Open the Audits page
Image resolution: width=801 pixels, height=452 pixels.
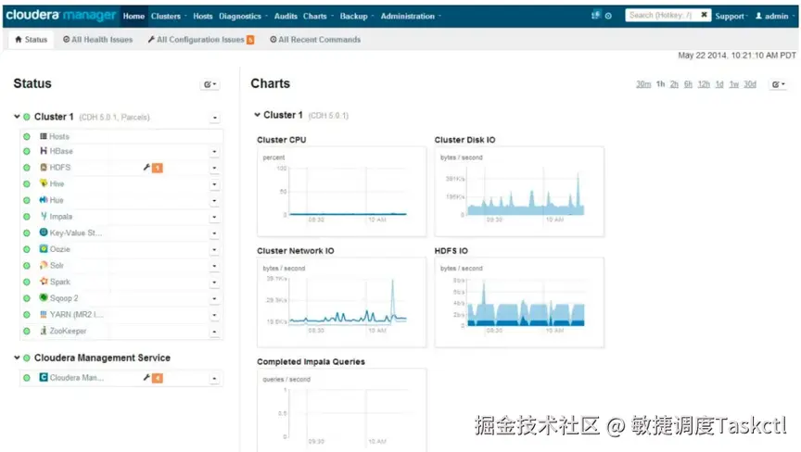point(286,17)
